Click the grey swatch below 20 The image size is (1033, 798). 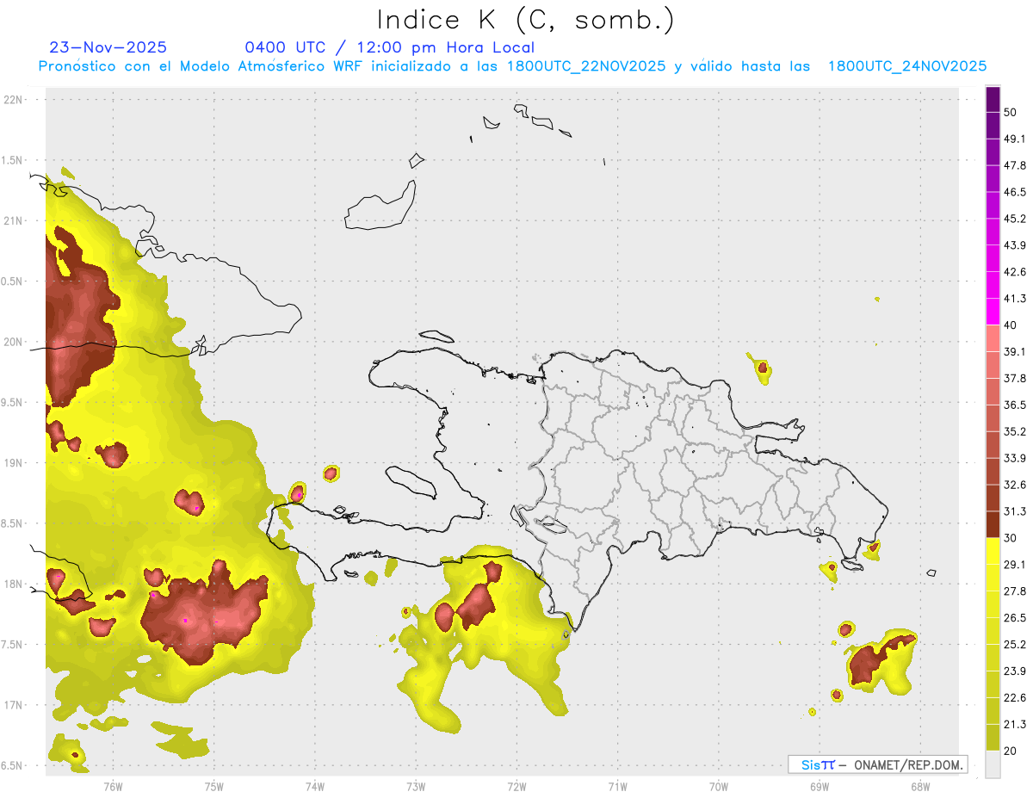(x=993, y=764)
